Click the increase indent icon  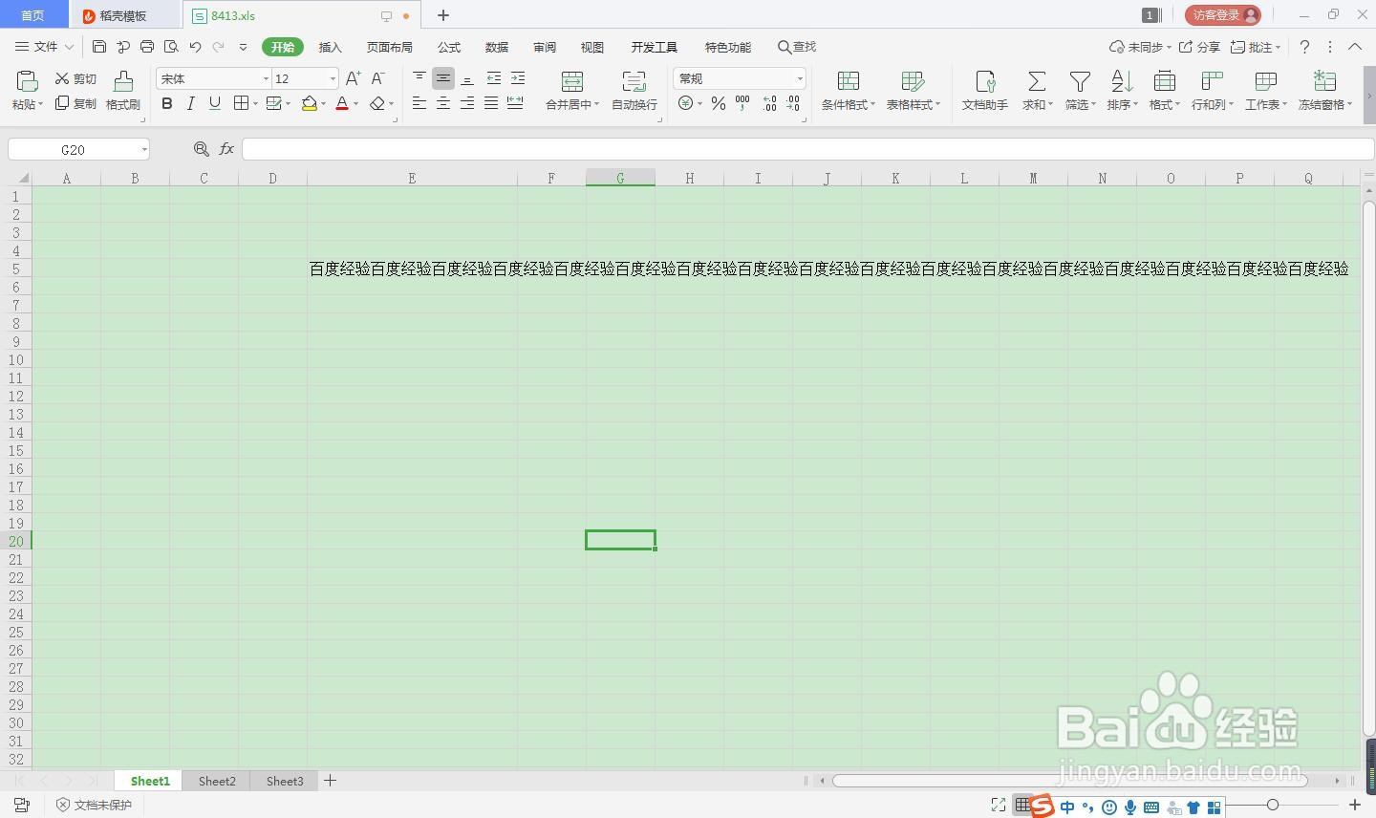[x=517, y=78]
